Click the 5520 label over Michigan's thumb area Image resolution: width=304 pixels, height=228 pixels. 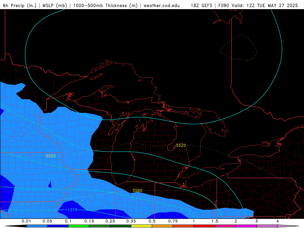181,146
